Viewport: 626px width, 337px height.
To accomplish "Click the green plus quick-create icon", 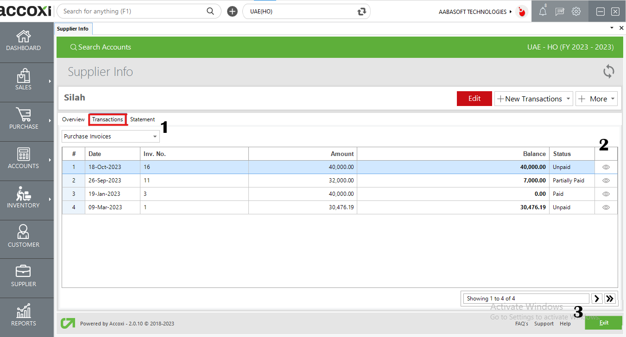I will click(232, 11).
